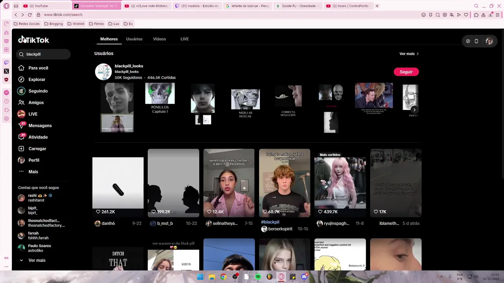Switch to Vídeos tab
Screen dimensions: 504x283
(159, 39)
